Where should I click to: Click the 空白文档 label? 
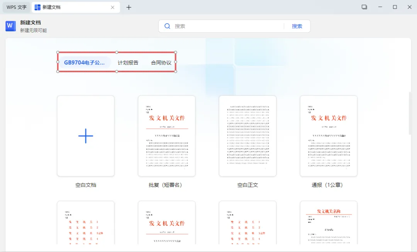86,185
